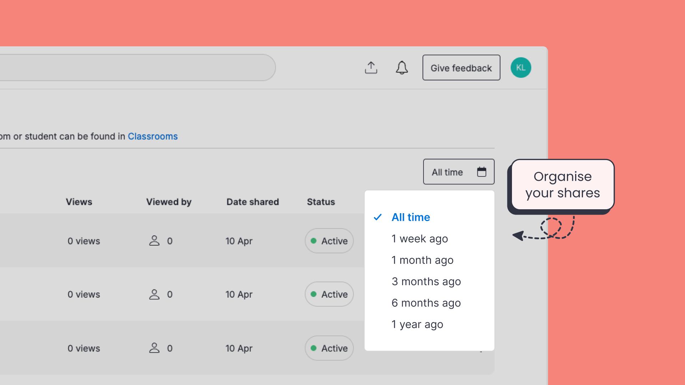This screenshot has height=385, width=685.
Task: Open notifications via the bell icon
Action: coord(402,68)
